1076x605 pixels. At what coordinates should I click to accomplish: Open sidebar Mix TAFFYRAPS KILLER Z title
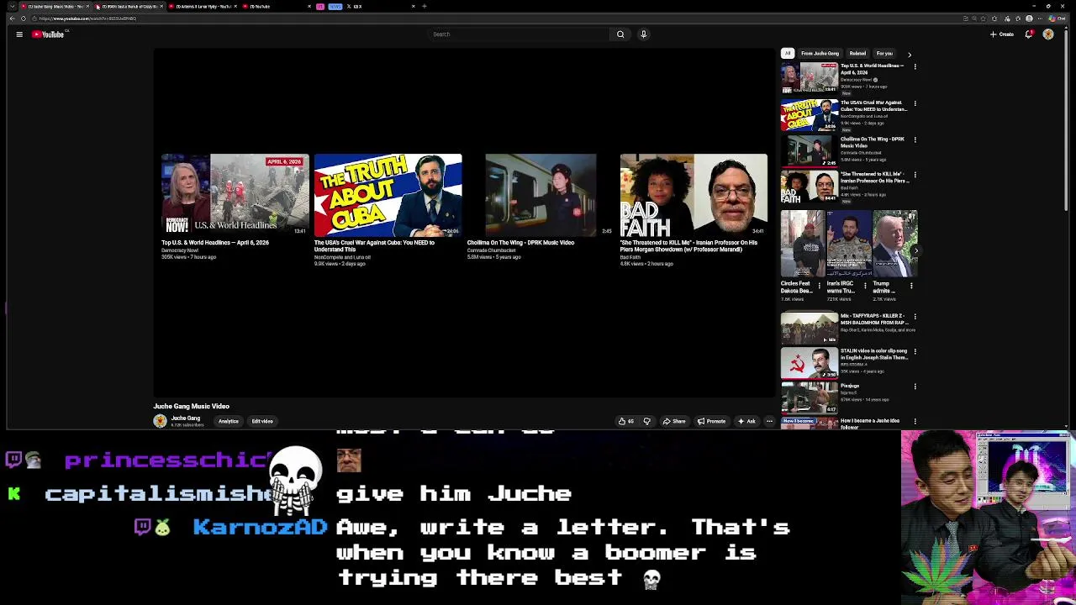coord(873,318)
